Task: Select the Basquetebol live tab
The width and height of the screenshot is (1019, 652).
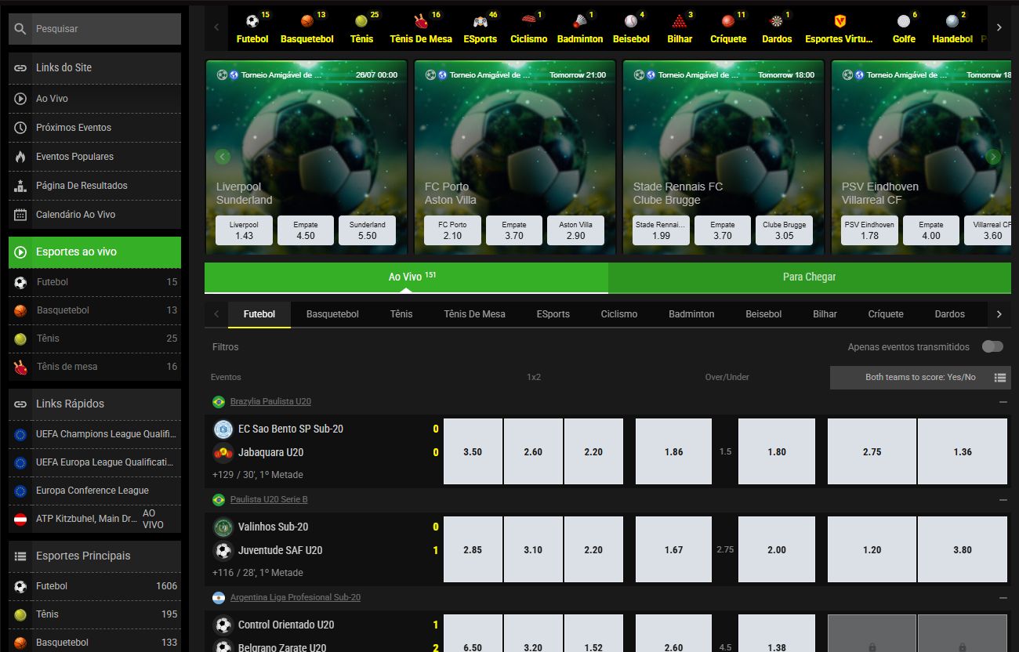Action: coord(332,314)
